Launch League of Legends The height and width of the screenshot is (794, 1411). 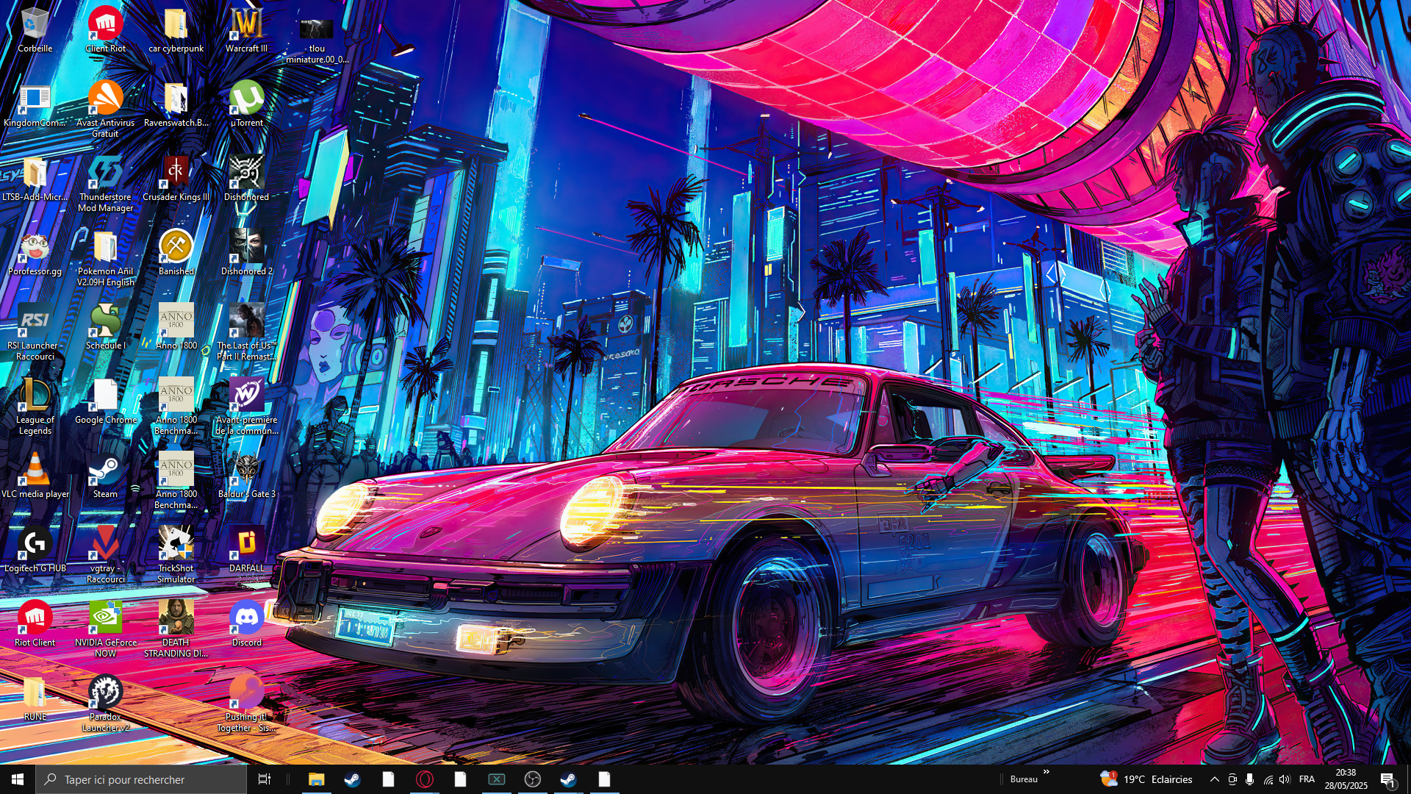coord(35,407)
